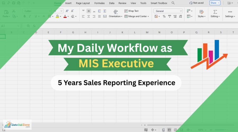
Task: Switch to Normal view in status bar
Action: tap(169, 130)
